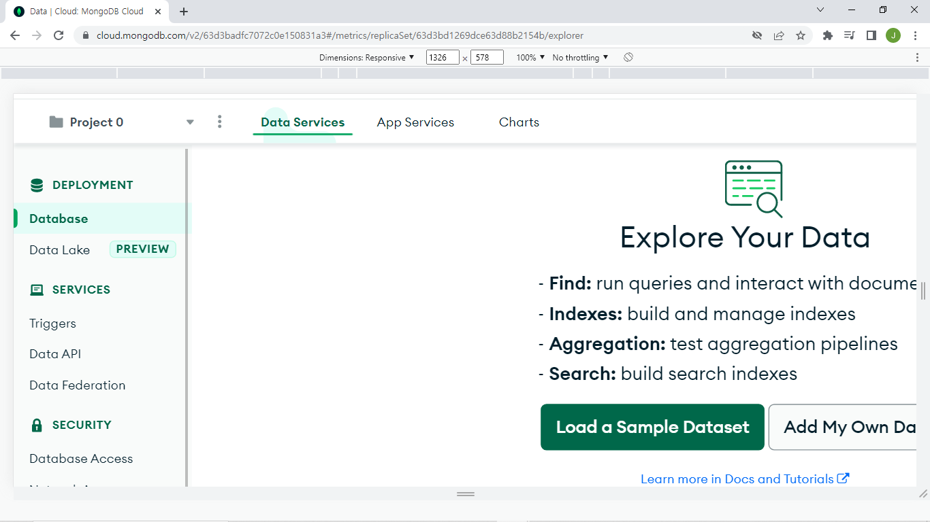
Task: Open the green J profile avatar
Action: 893,35
